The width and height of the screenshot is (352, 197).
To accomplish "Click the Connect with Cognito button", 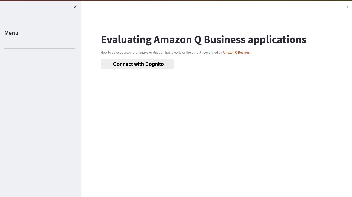I will [137, 64].
